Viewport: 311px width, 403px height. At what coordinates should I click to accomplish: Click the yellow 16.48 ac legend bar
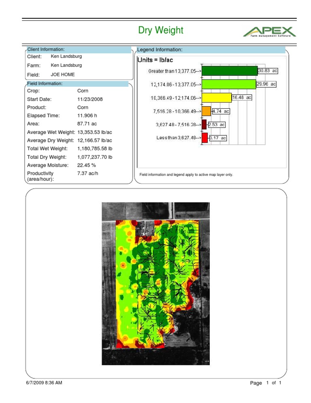pos(216,98)
